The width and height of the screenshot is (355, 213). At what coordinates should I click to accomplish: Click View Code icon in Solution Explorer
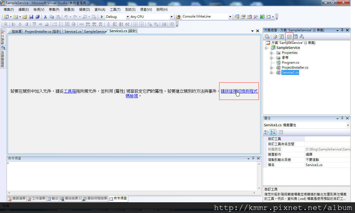click(x=289, y=37)
